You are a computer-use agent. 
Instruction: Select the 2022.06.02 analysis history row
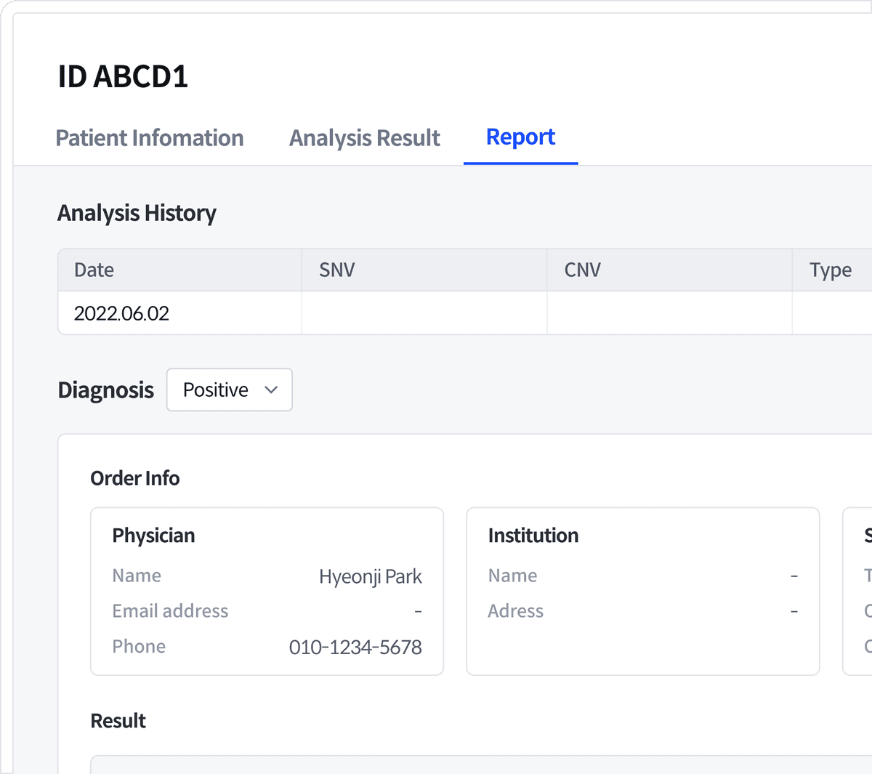tap(465, 313)
